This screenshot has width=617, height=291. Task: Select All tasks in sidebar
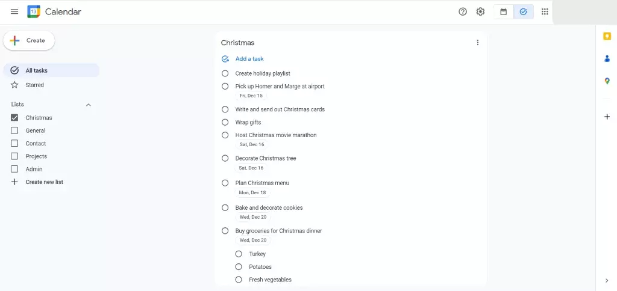36,70
